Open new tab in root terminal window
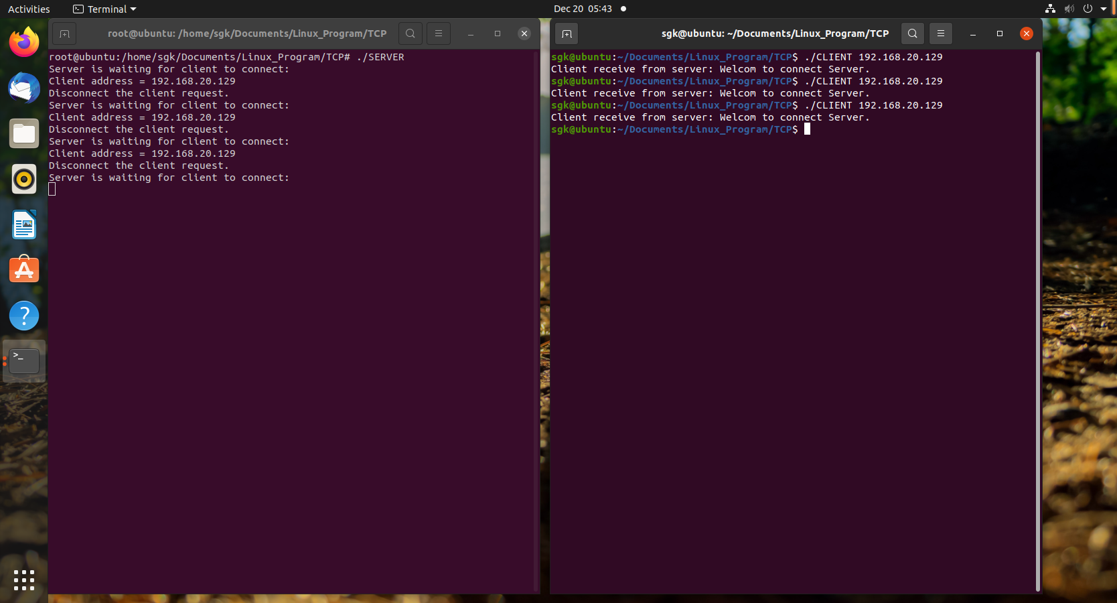 64,33
